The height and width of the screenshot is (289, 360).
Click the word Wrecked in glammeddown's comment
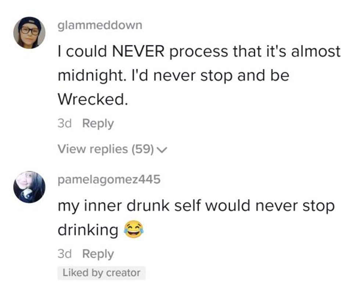92,99
